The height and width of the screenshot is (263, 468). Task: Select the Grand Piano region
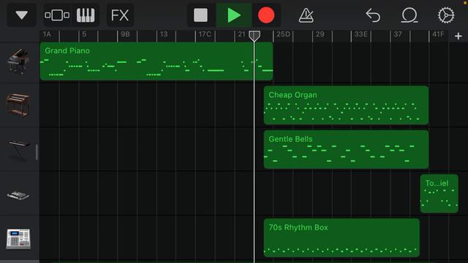156,61
